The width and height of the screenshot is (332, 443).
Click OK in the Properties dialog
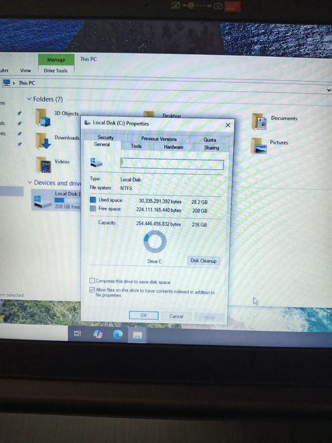(x=144, y=315)
